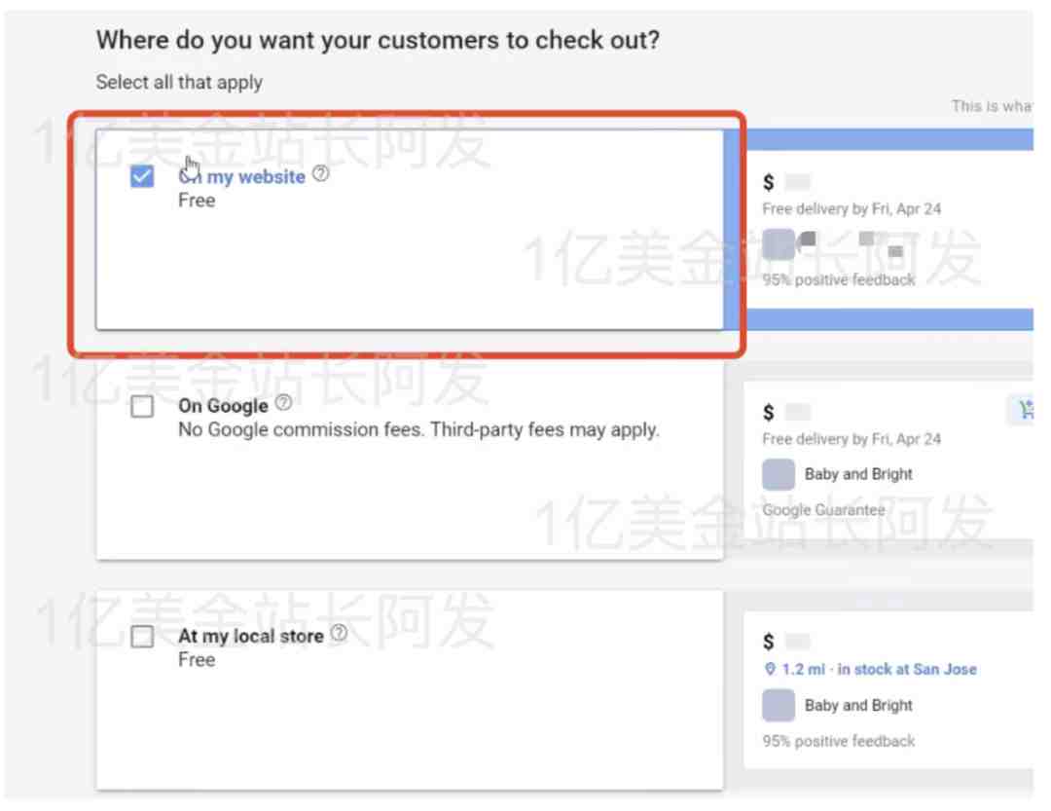Screen dimensions: 1051x811
Task: Click Baby and Bright logo in Google Guarantee preview
Action: pyautogui.click(x=779, y=474)
